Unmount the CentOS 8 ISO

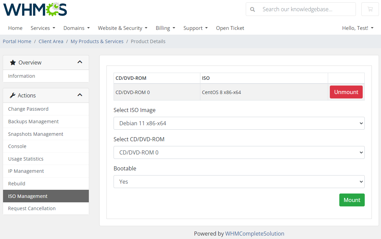click(x=346, y=92)
